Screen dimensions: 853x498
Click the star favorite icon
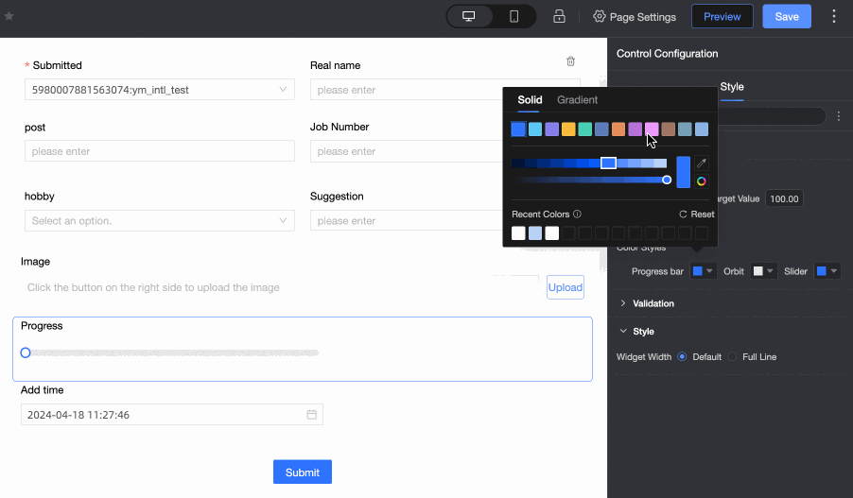9,16
